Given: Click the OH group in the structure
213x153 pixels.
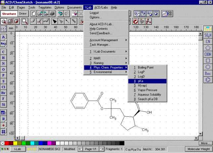Looking at the screenshot, I should pyautogui.click(x=149, y=112).
